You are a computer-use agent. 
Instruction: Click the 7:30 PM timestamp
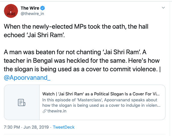point(12,127)
